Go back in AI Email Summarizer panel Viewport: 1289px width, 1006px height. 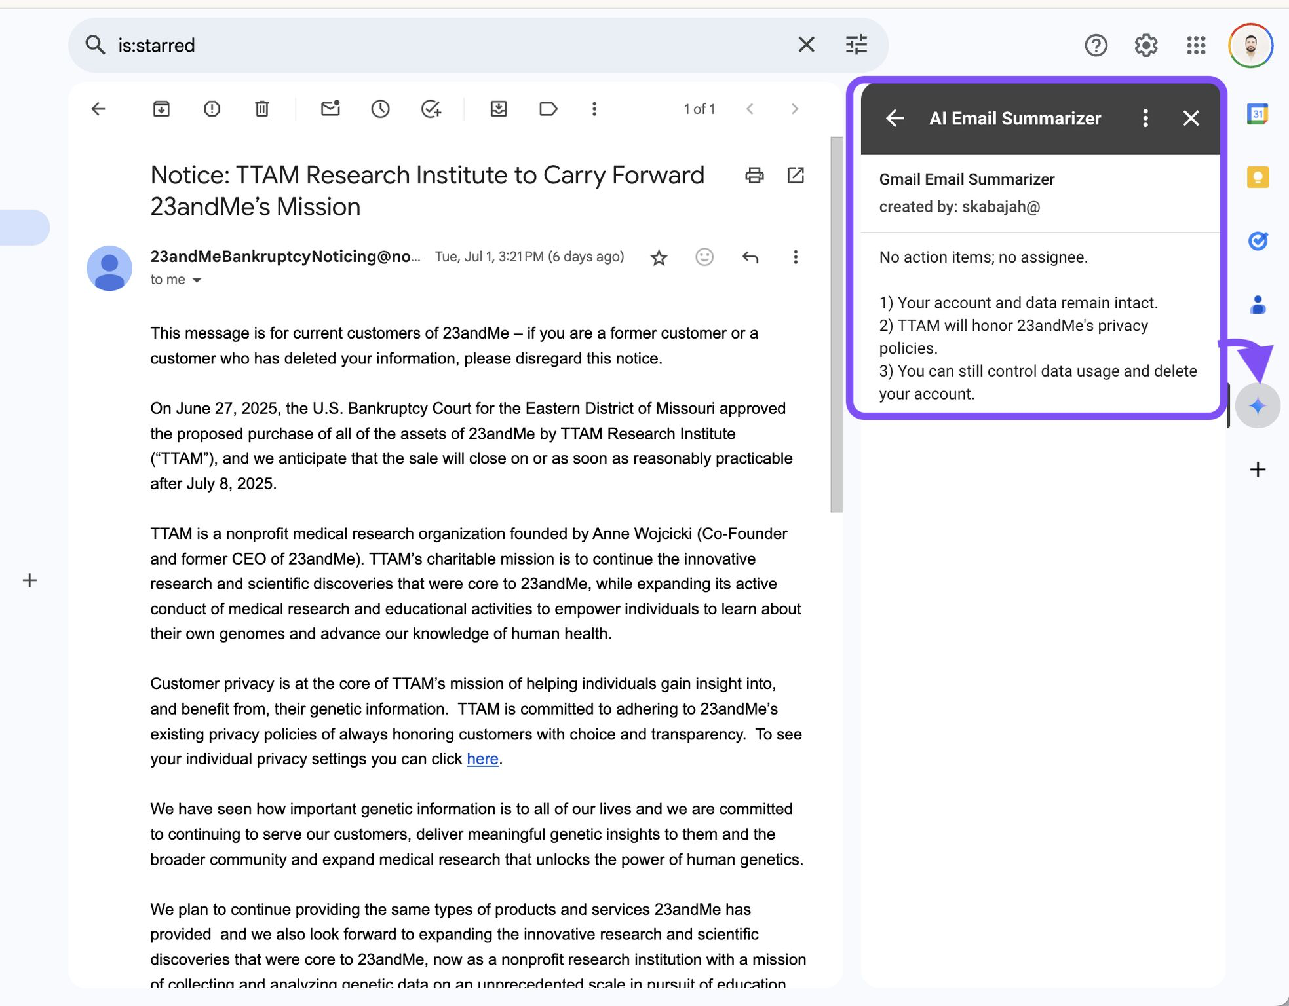(895, 118)
